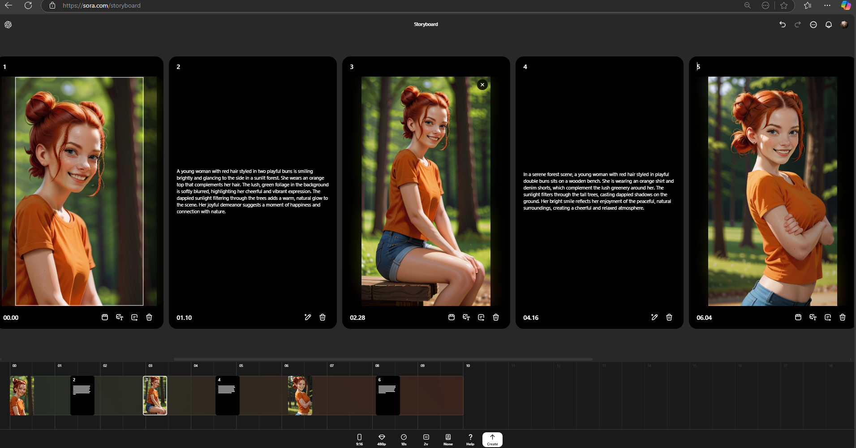Open the None preset selector

448,439
